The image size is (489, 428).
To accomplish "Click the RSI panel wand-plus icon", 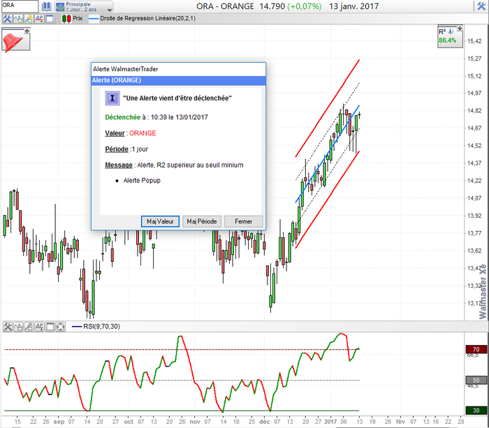I will (x=29, y=327).
